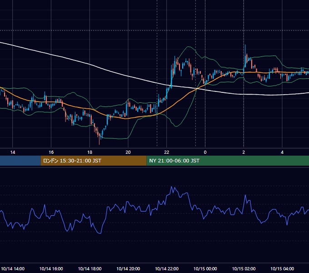Click the hour label 2 on price chart axis
The image size is (309, 273).
(x=244, y=152)
